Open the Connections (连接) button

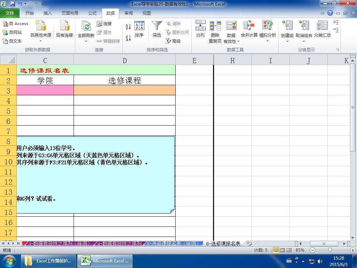click(104, 24)
